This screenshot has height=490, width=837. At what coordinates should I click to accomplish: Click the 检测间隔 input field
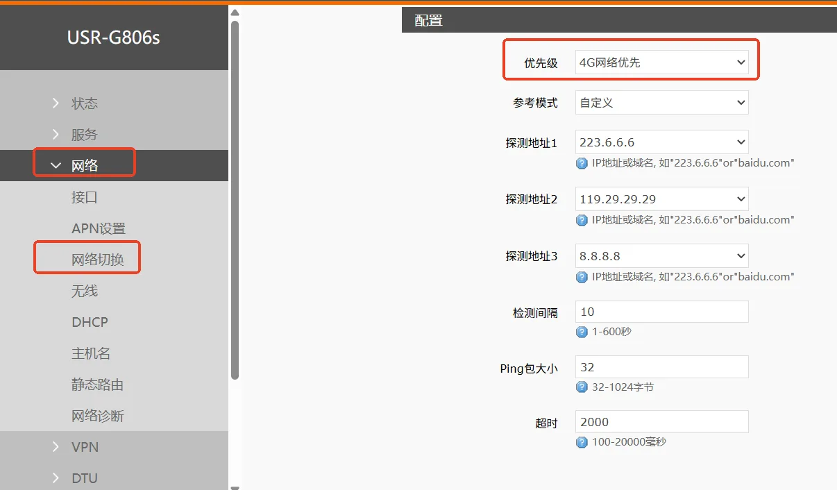[x=662, y=312]
